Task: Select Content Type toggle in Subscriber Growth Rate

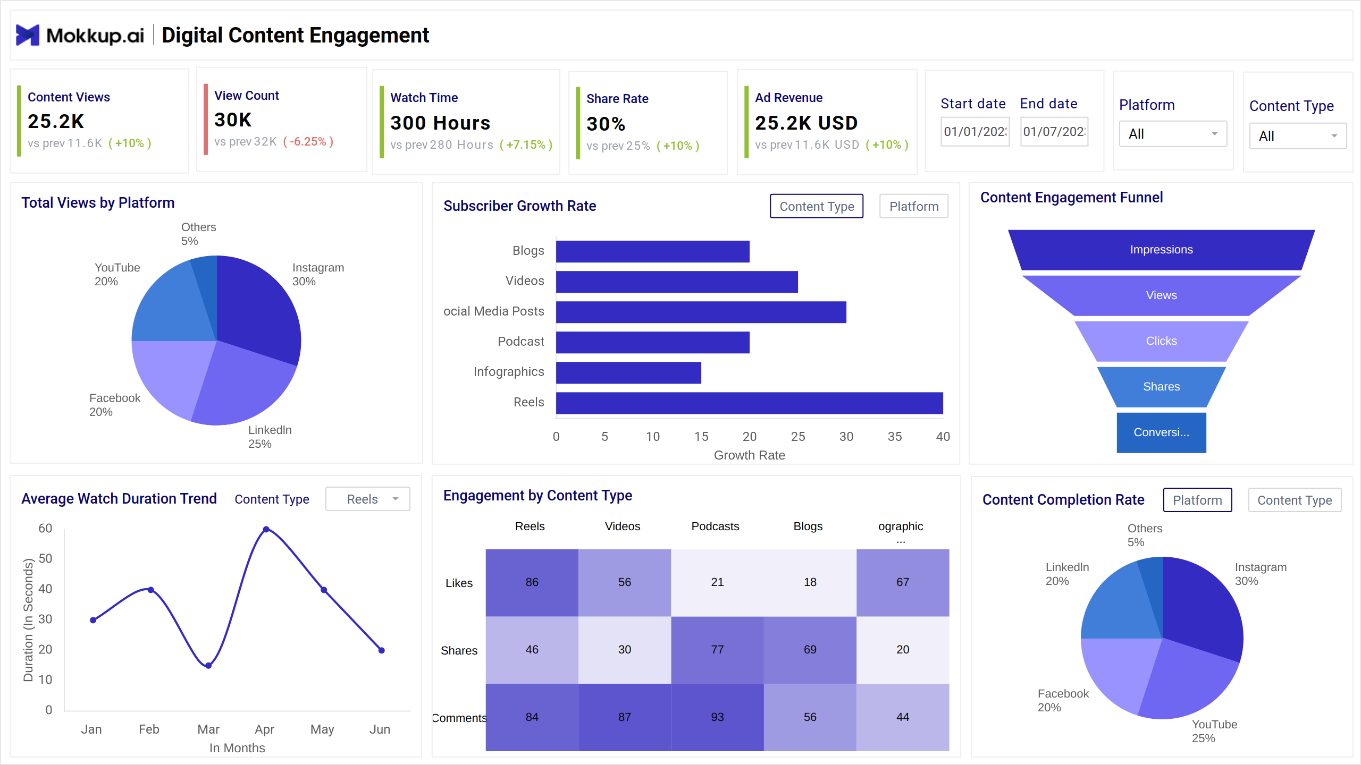Action: (817, 206)
